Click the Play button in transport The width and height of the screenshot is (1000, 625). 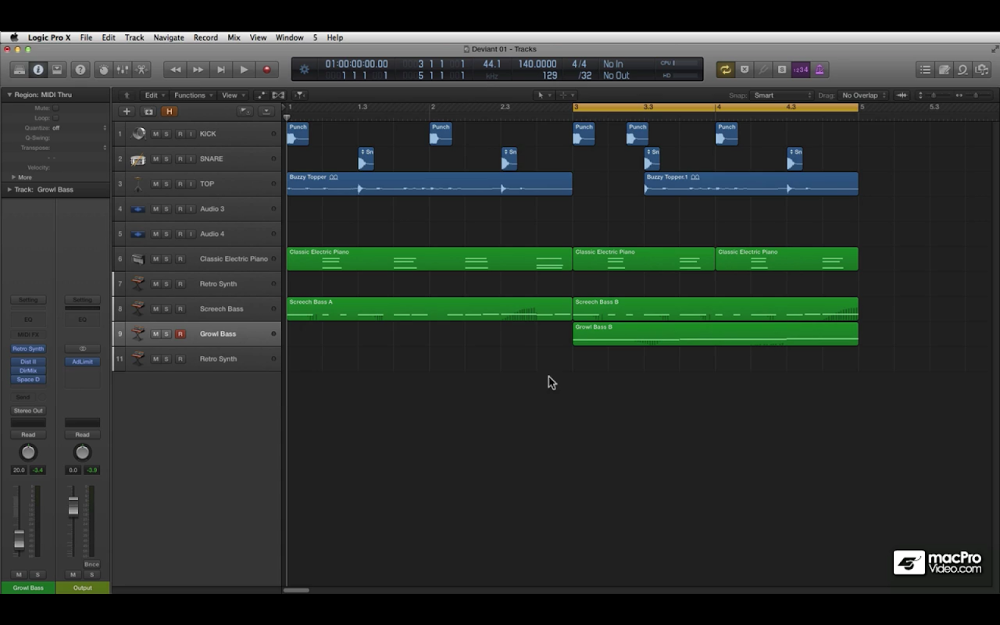pos(244,70)
